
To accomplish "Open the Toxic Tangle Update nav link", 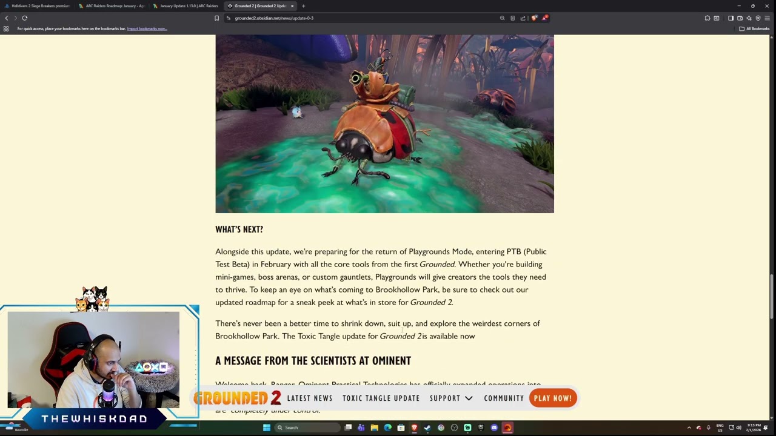I will [x=381, y=398].
